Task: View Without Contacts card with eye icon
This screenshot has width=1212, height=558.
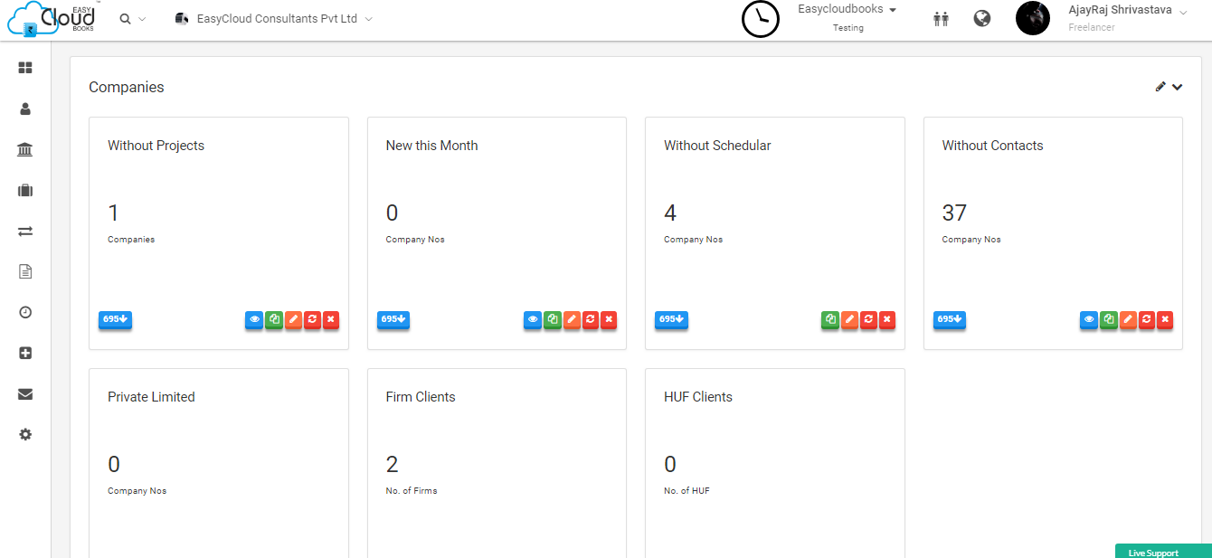Action: tap(1089, 319)
